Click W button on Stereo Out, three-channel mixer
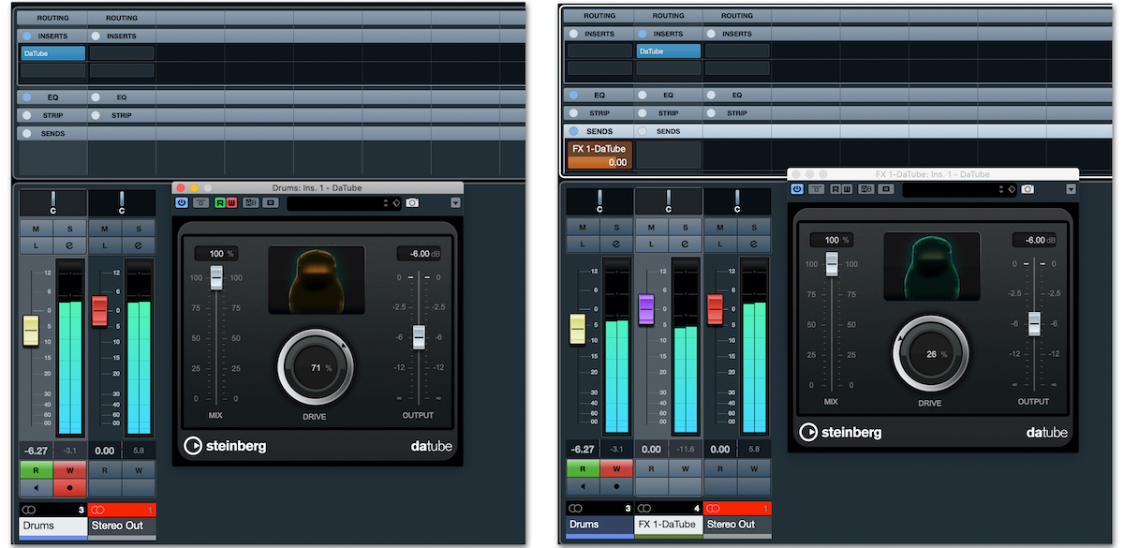The height and width of the screenshot is (548, 1124). click(754, 469)
